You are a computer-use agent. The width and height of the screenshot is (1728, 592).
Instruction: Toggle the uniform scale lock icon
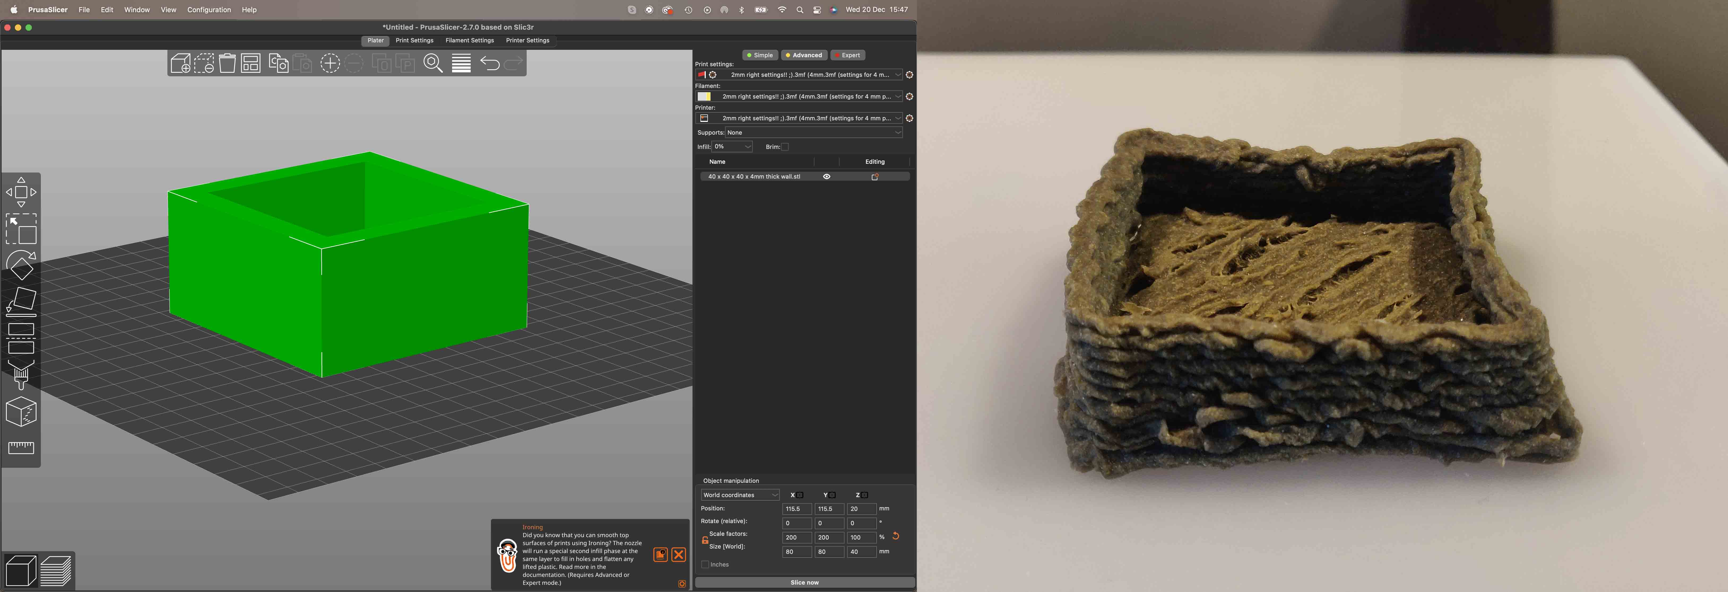(705, 540)
